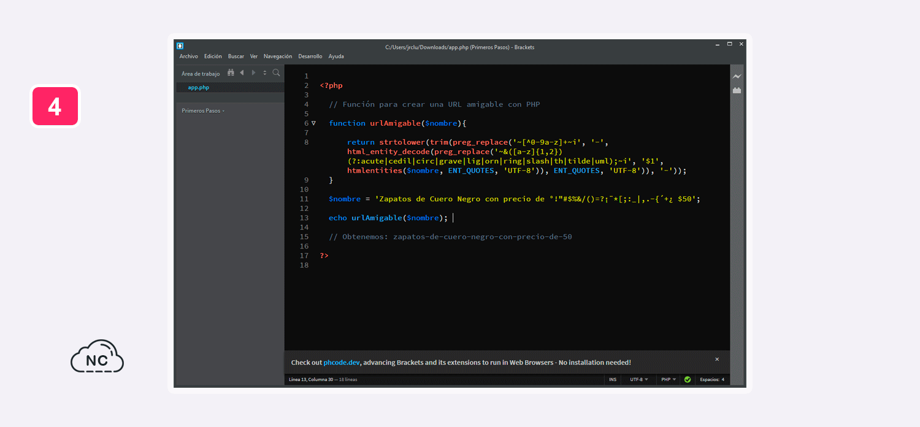Viewport: 920px width, 427px height.
Task: Close the Brackets window
Action: [x=742, y=44]
